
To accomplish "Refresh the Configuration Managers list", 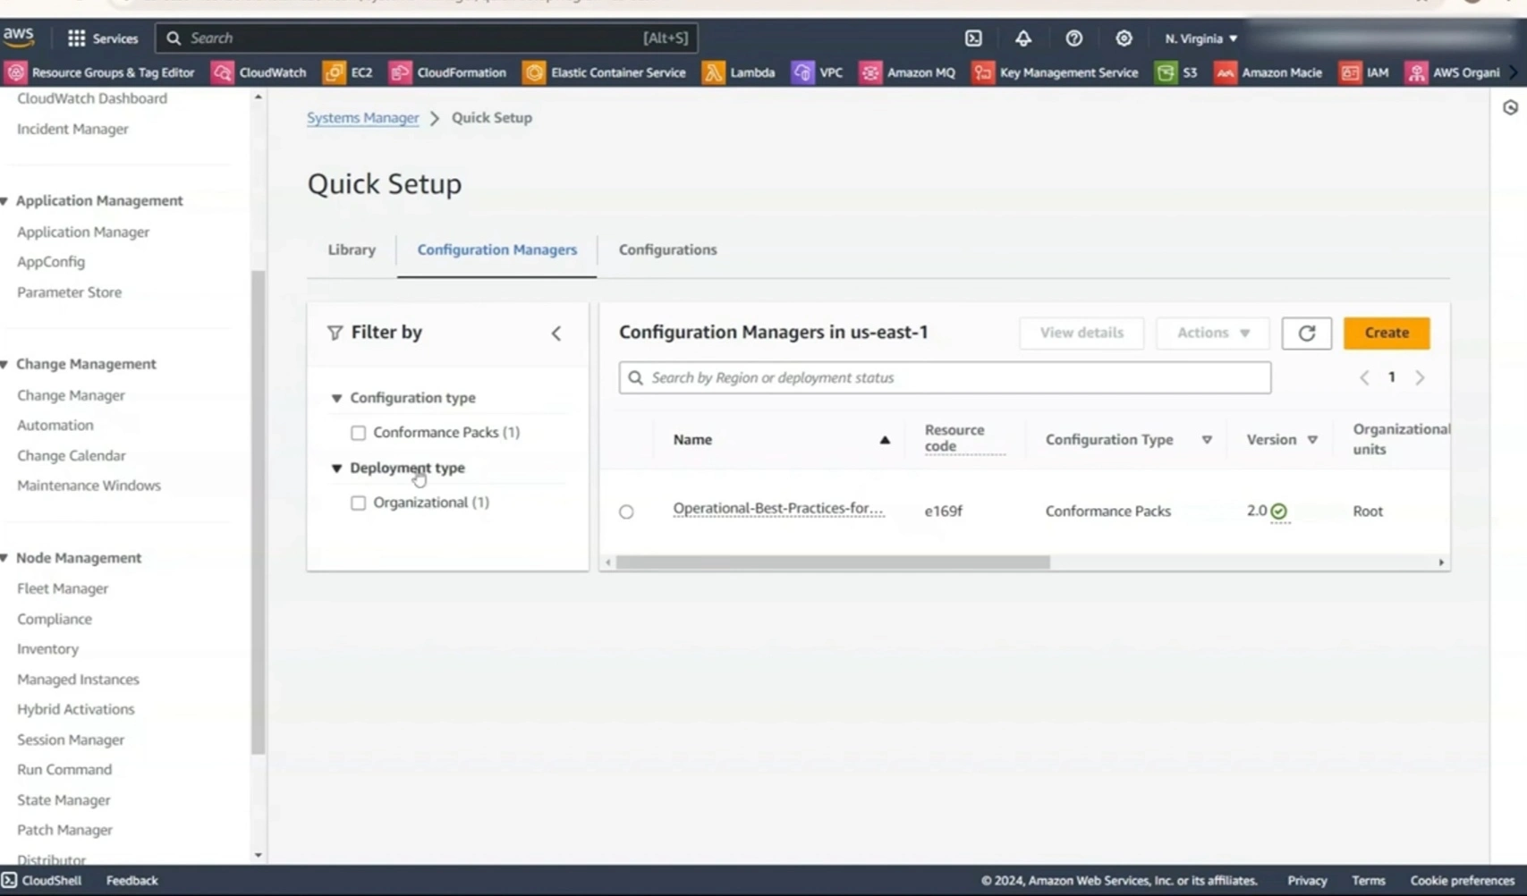I will [x=1306, y=333].
